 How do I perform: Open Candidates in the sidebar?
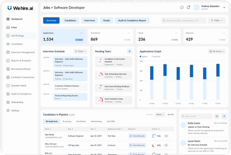point(14,44)
